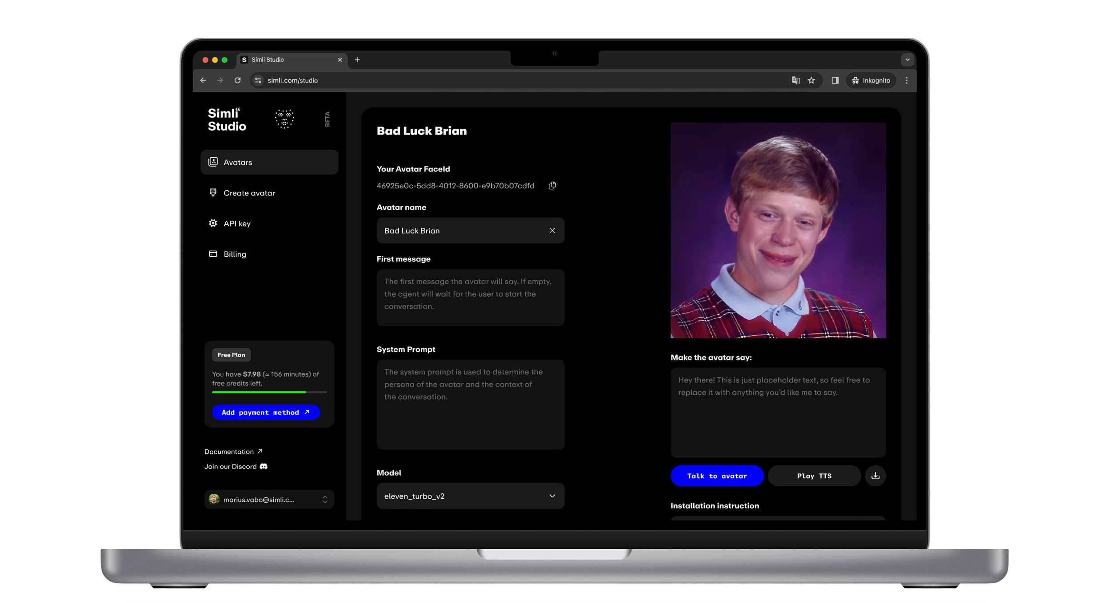Screen dimensions: 1111x603
Task: Click the Simli Studio wordmark
Action: [227, 119]
